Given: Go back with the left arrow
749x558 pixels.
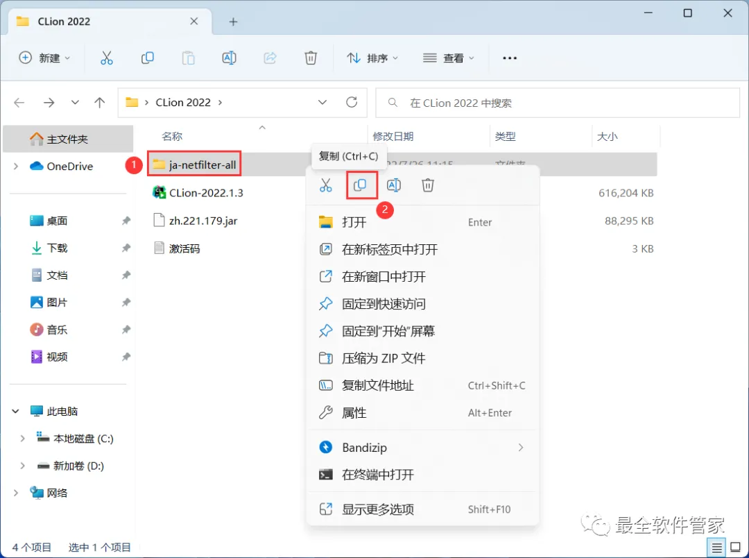Looking at the screenshot, I should click(19, 102).
